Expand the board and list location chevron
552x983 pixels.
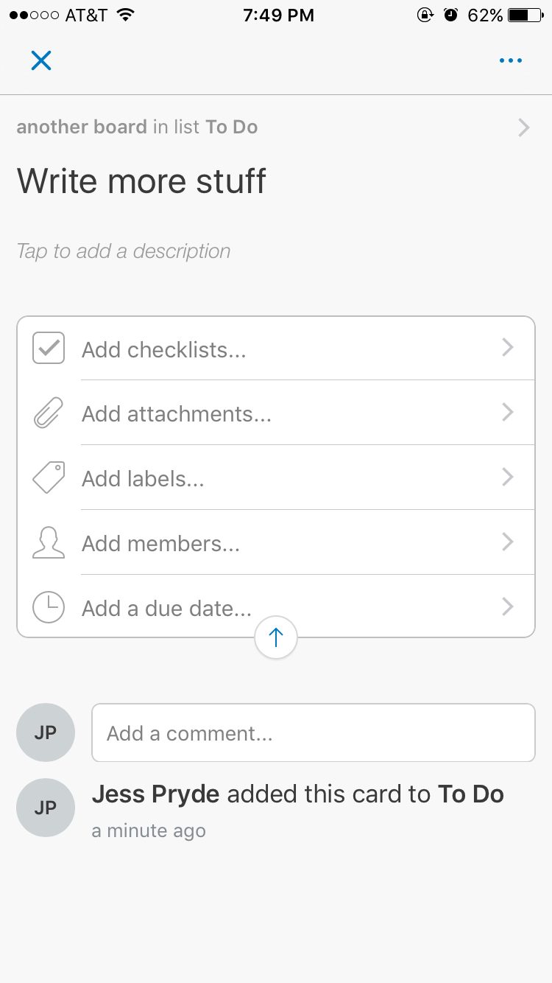[x=523, y=127]
